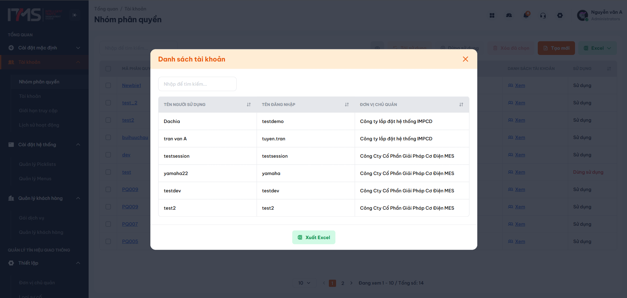The height and width of the screenshot is (298, 627).
Task: Check the test2 row checkbox
Action: click(108, 120)
